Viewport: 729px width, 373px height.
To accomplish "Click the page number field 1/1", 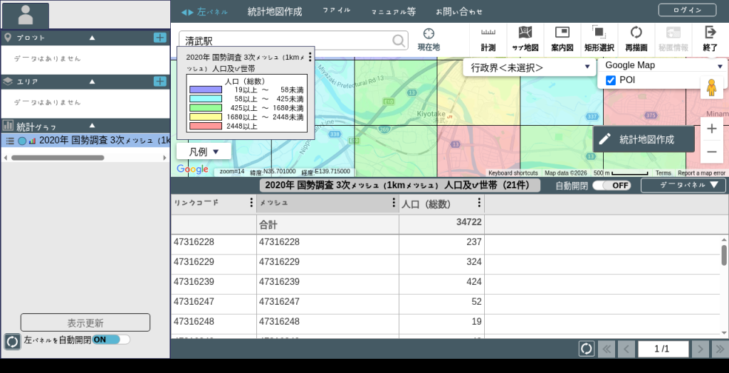I will pos(663,349).
